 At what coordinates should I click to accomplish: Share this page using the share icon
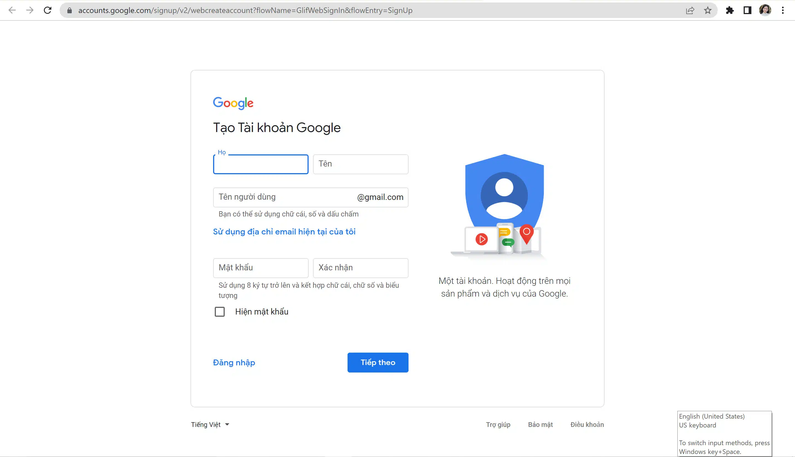(690, 10)
